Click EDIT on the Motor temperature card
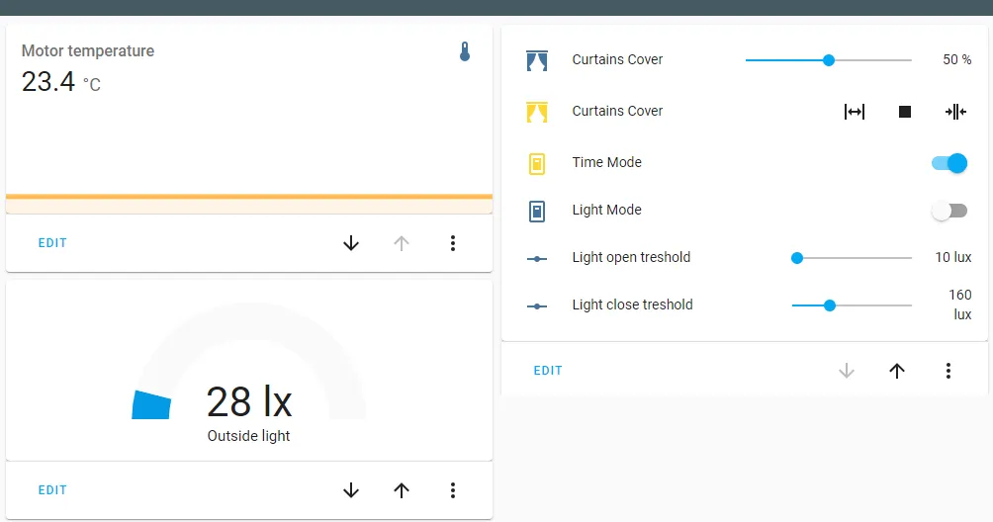The image size is (993, 522). tap(52, 243)
